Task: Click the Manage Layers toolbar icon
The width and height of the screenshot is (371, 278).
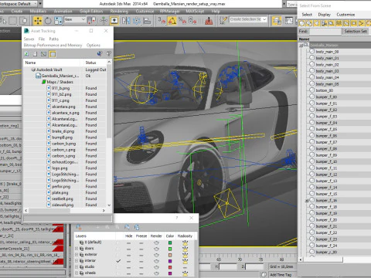Action: (277, 20)
